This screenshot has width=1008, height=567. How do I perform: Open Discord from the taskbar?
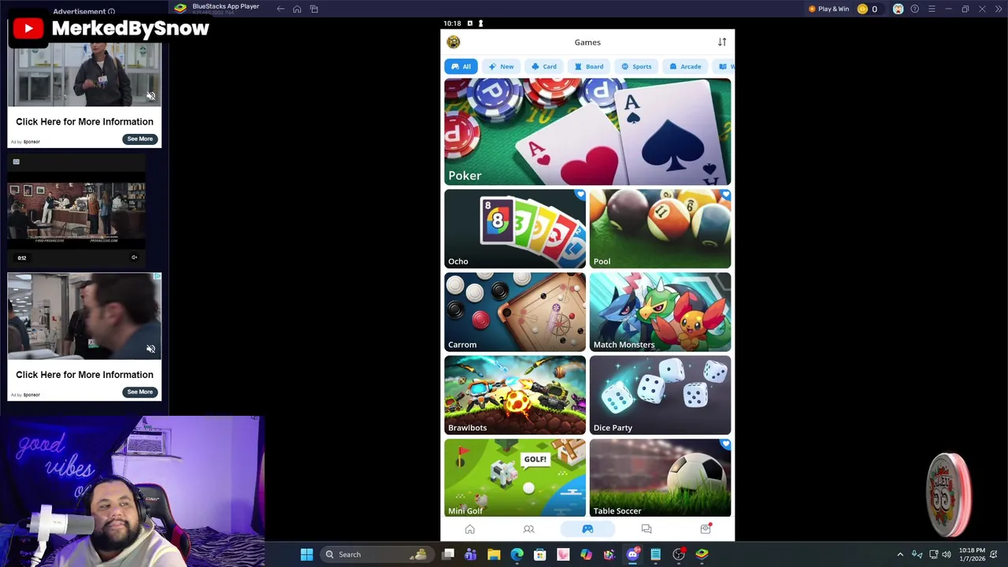[632, 554]
